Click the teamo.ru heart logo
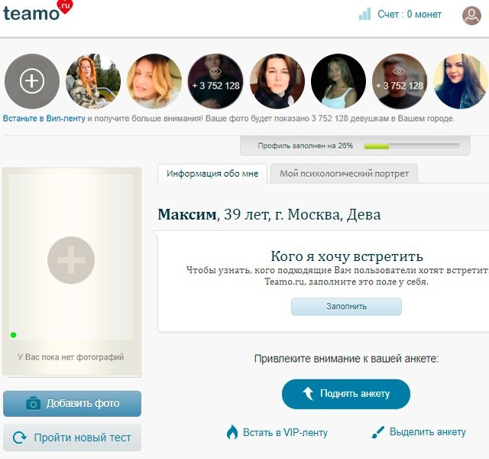The width and height of the screenshot is (489, 459). 37,11
